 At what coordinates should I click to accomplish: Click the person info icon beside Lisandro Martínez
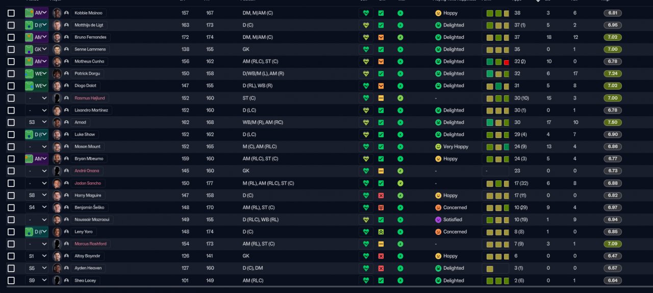pos(66,110)
